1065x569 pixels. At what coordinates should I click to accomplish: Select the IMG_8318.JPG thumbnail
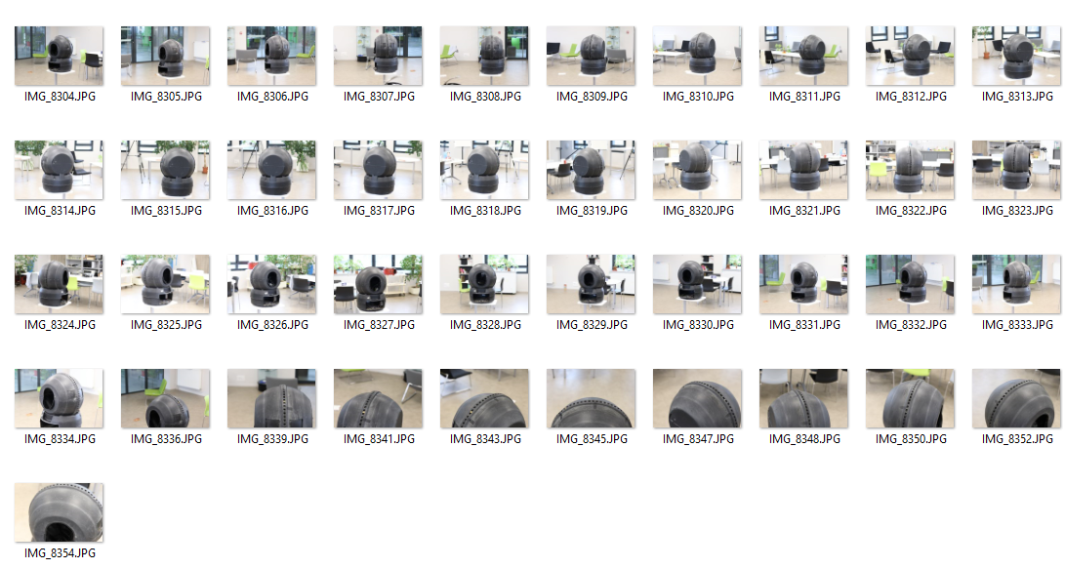(x=484, y=171)
